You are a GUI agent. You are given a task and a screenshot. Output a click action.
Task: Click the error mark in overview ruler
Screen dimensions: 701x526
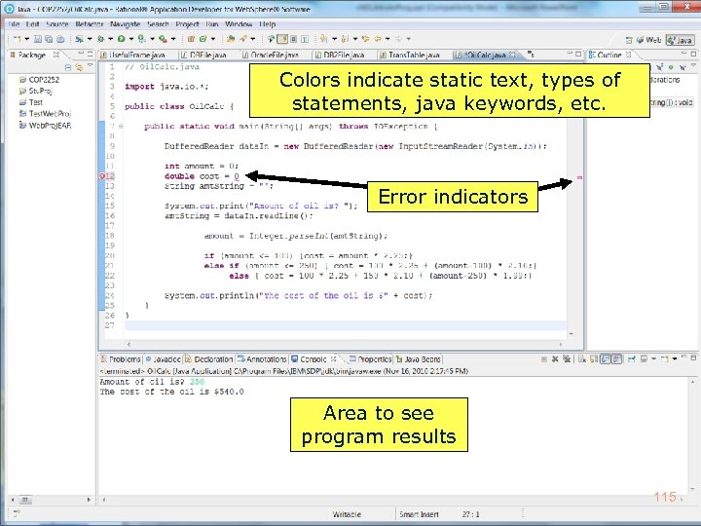pyautogui.click(x=580, y=177)
